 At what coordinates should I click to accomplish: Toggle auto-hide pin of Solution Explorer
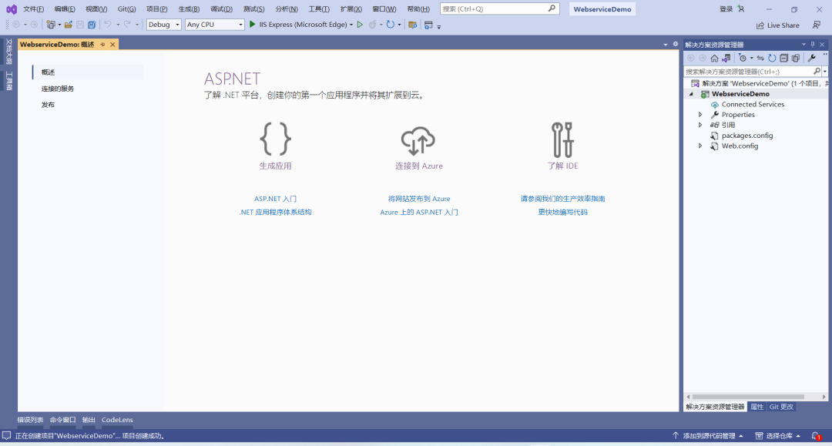coord(813,45)
